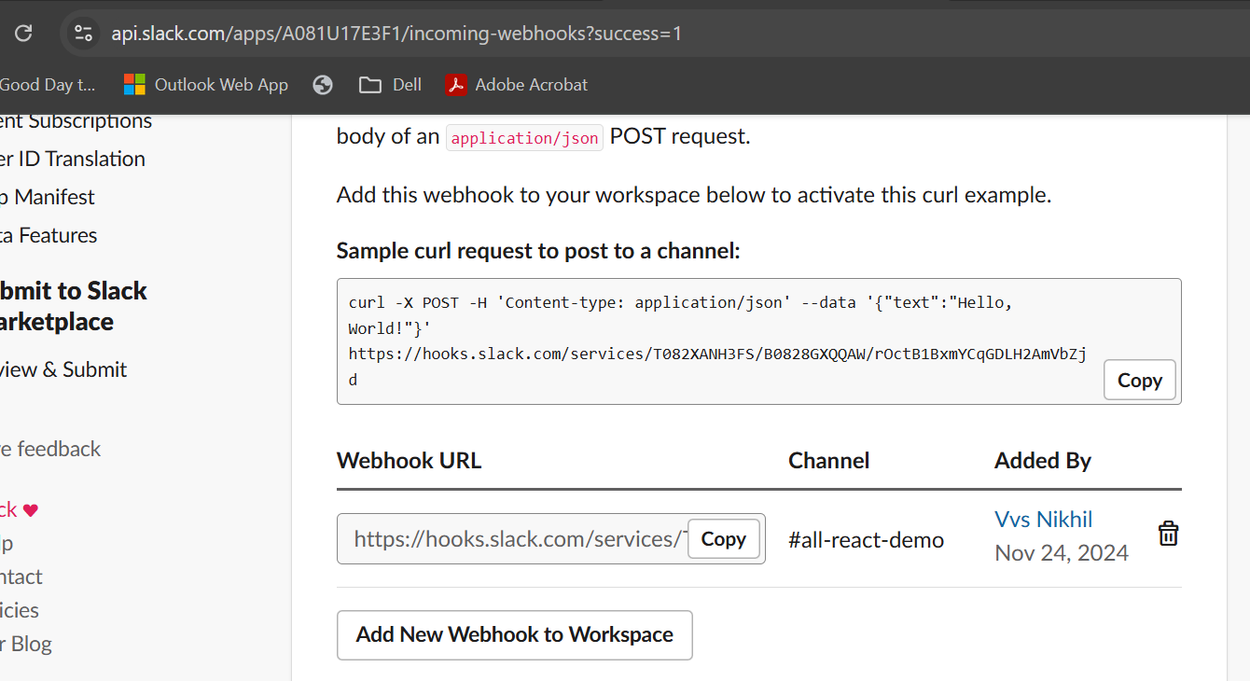
Task: Click the browser reload icon
Action: point(23,34)
